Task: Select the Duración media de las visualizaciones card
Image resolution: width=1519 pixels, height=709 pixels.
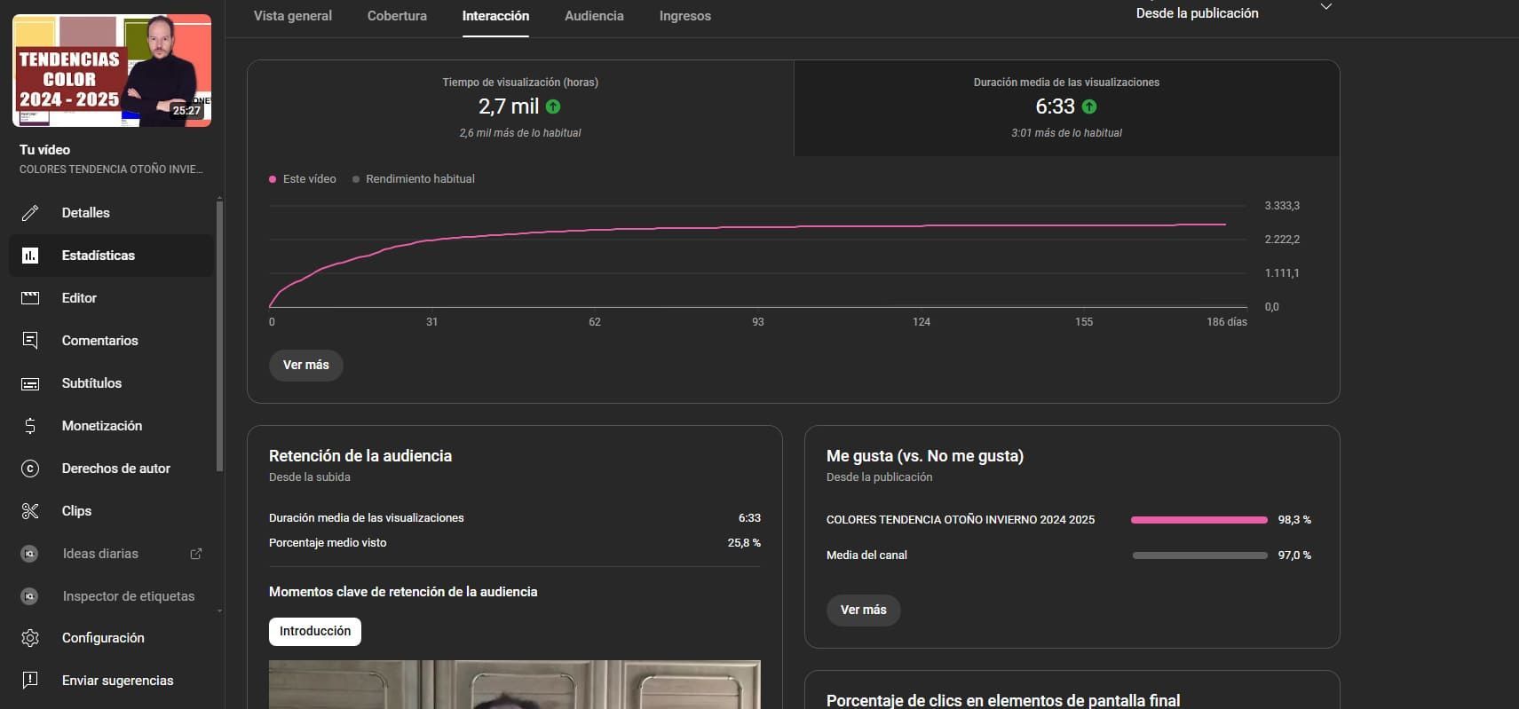Action: [x=1066, y=107]
